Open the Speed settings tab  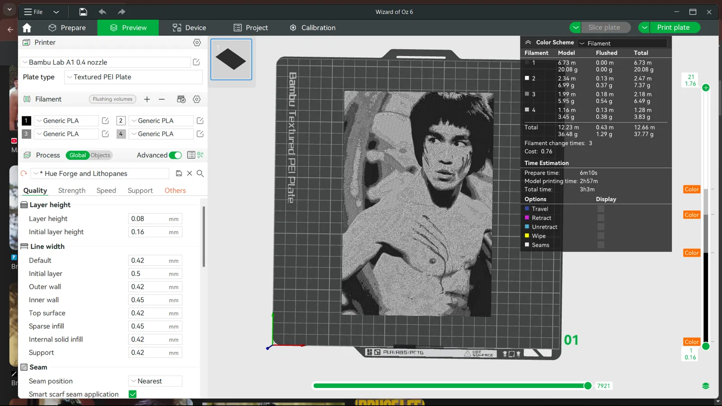point(106,190)
